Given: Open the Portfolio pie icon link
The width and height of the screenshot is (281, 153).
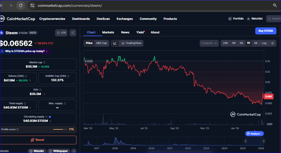Looking at the screenshot, I should click(x=236, y=19).
